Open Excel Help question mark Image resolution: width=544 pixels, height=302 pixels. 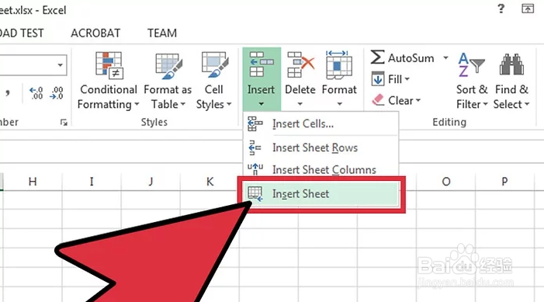[501, 9]
